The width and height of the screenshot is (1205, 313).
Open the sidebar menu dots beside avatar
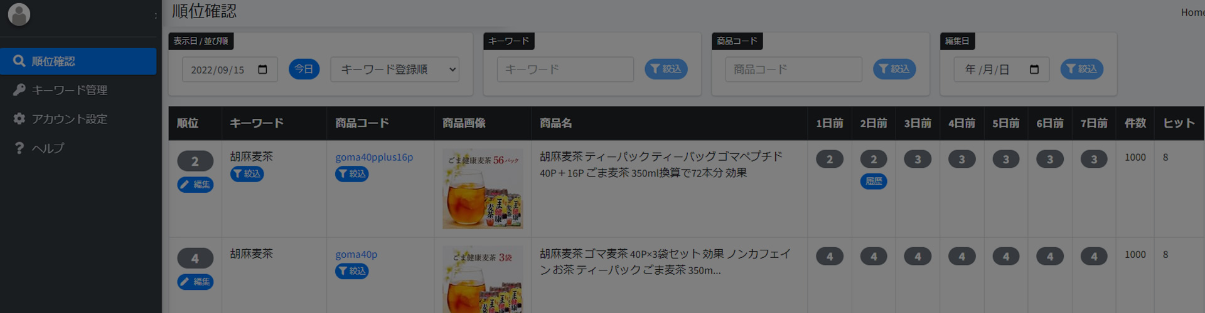click(156, 16)
